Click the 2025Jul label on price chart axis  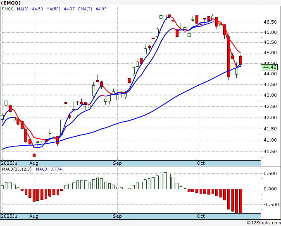tap(10, 163)
